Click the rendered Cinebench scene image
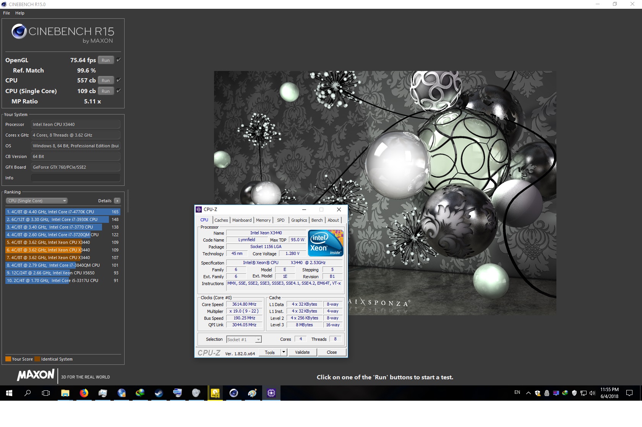Viewport: 642px width, 427px height. coord(385,193)
